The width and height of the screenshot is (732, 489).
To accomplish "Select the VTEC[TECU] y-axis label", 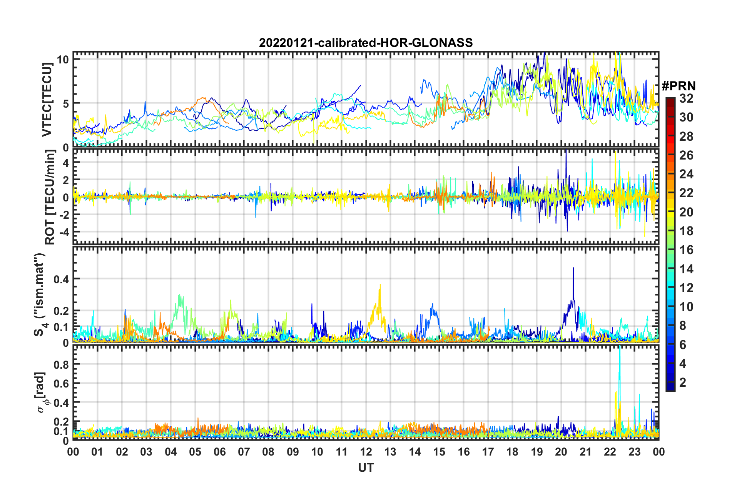I will [47, 100].
